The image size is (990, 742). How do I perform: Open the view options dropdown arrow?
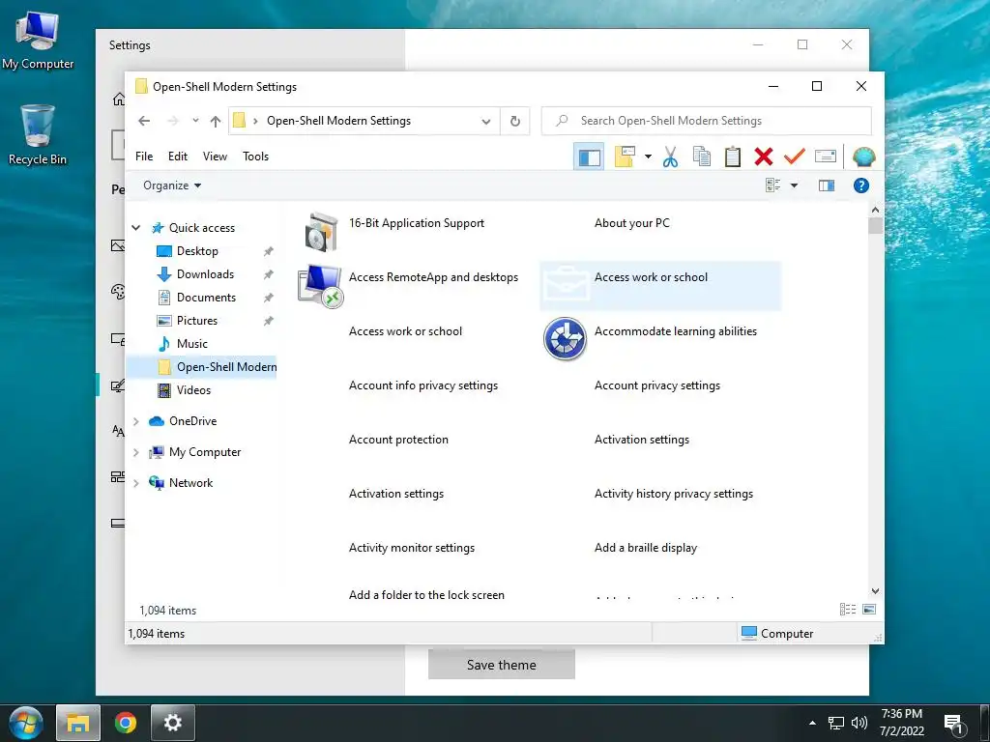(x=795, y=185)
